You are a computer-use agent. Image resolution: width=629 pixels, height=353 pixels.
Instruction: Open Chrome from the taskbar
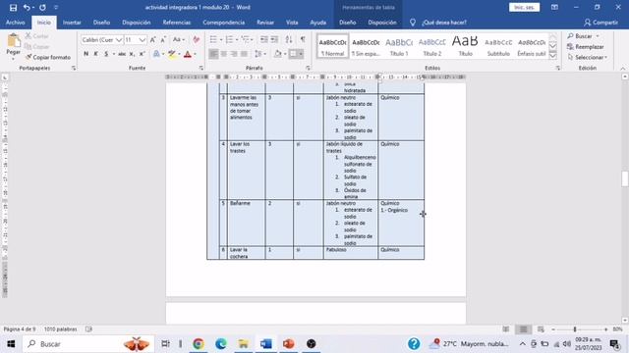[x=199, y=344]
